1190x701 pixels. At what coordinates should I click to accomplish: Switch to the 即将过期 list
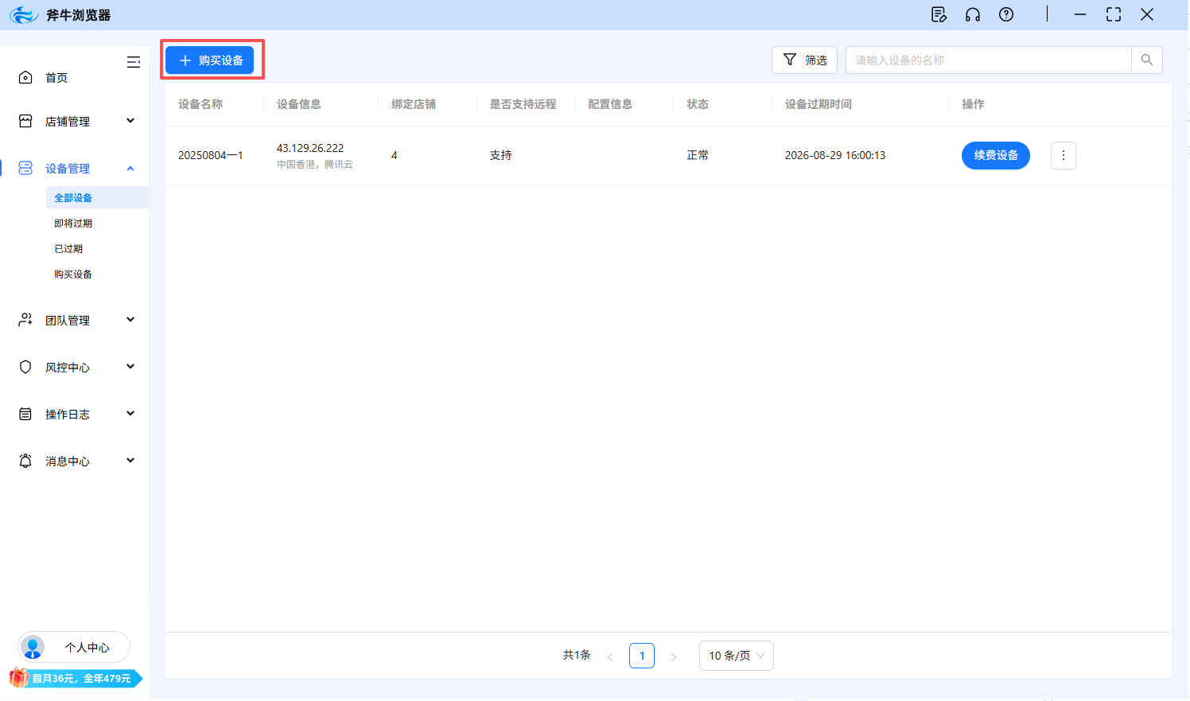click(x=72, y=223)
